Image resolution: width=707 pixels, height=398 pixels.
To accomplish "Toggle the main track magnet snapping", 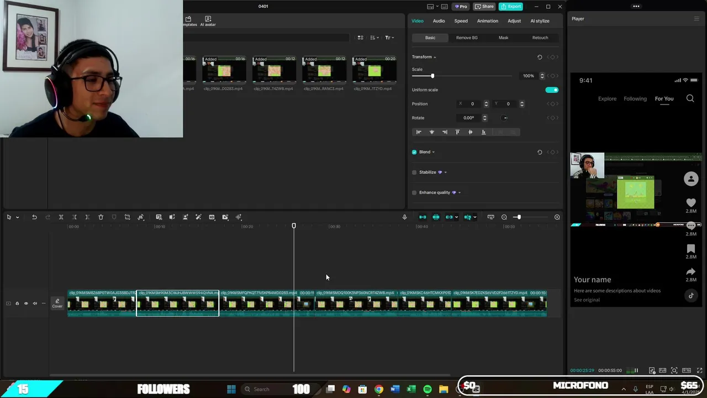I will click(x=423, y=217).
